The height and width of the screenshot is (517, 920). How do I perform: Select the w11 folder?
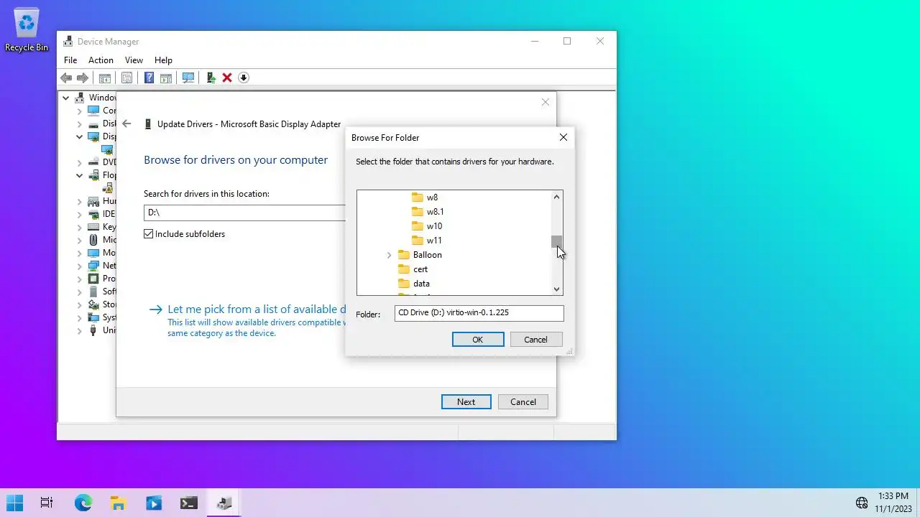(427, 241)
